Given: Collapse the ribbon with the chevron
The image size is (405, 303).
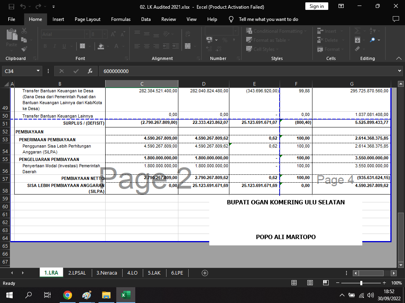Looking at the screenshot, I should click(x=399, y=58).
